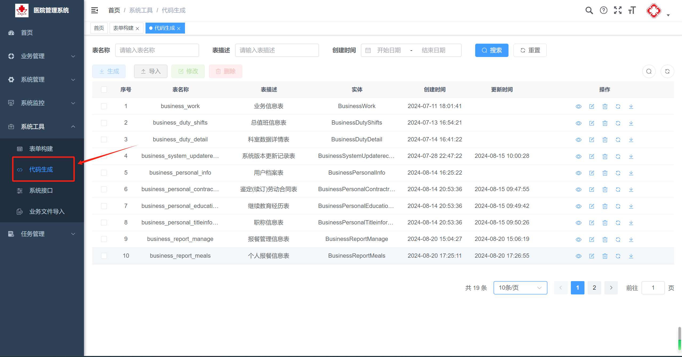Collapse sidebar with the hamburger icon
682x357 pixels.
(95, 10)
